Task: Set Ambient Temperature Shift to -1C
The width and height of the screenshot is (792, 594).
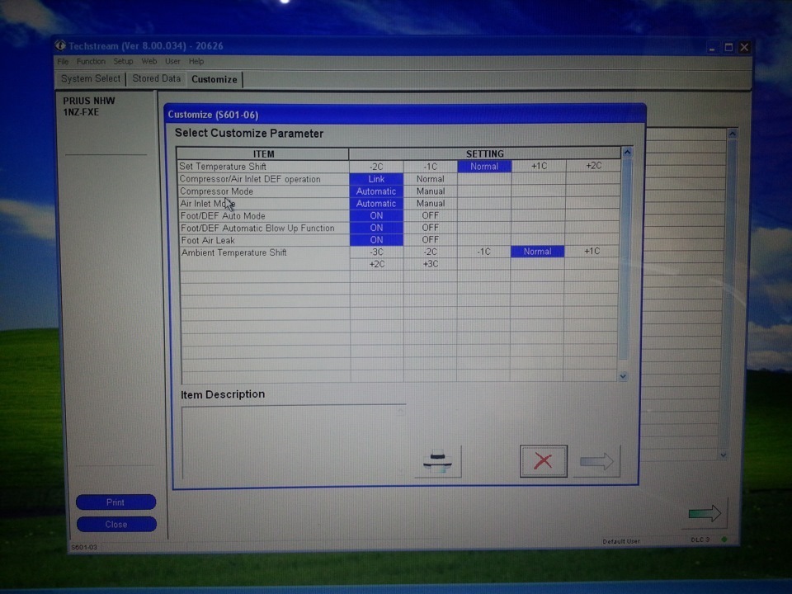Action: pyautogui.click(x=484, y=252)
